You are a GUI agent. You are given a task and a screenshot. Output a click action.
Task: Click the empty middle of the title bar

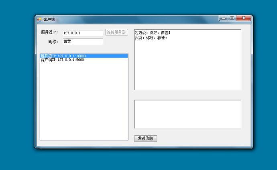click(x=136, y=19)
